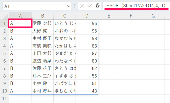Click the three-dot handle beside the Name Box
The image size is (170, 103).
(75, 6)
